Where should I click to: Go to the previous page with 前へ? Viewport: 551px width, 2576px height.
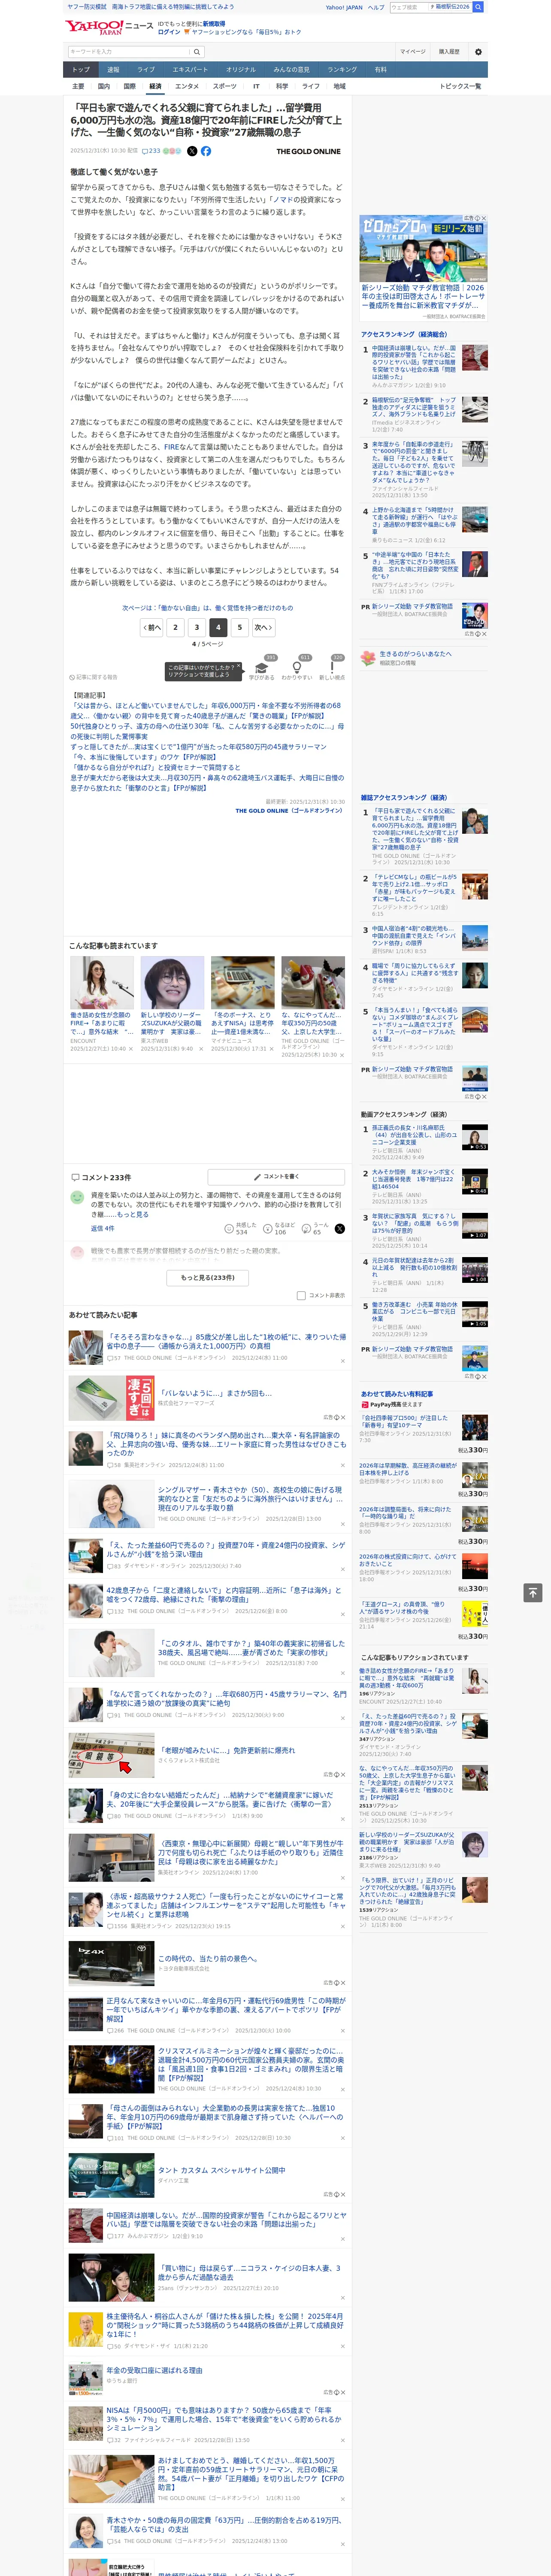pyautogui.click(x=152, y=628)
